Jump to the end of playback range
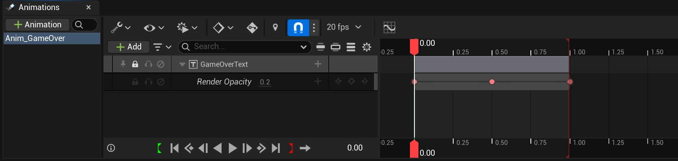 pyautogui.click(x=276, y=148)
